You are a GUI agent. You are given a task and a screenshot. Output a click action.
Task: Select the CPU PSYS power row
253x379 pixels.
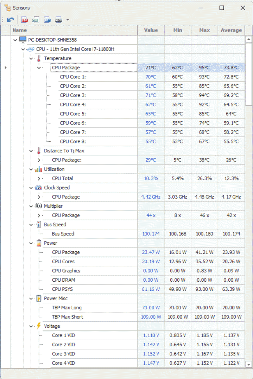(x=62, y=289)
